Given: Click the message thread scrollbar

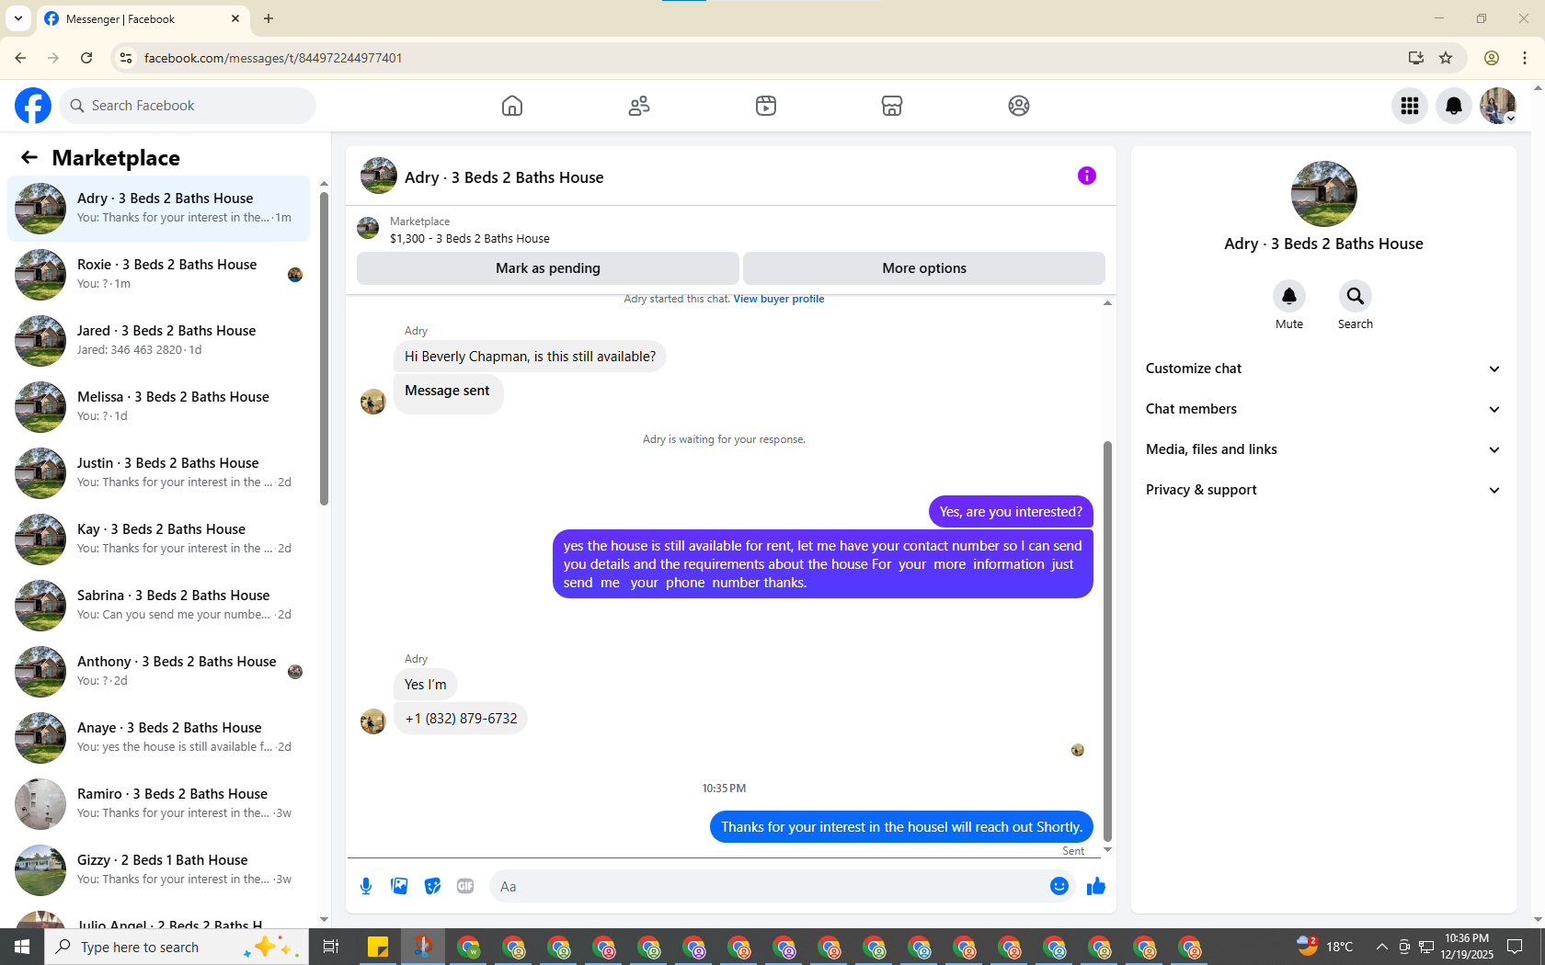Looking at the screenshot, I should tap(1107, 641).
